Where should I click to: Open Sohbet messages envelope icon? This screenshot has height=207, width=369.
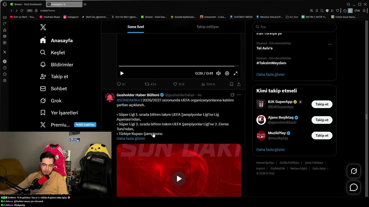click(43, 89)
